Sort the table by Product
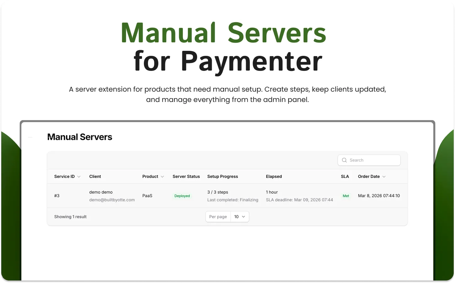455x283 pixels. tap(150, 176)
